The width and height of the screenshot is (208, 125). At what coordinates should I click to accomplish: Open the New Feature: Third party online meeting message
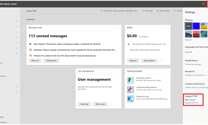coord(67,44)
